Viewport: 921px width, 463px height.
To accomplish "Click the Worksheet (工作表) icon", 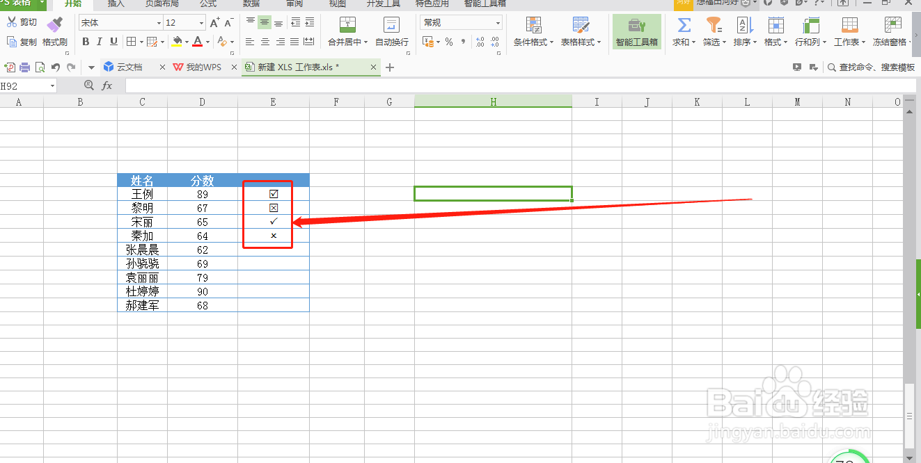I will pyautogui.click(x=849, y=25).
